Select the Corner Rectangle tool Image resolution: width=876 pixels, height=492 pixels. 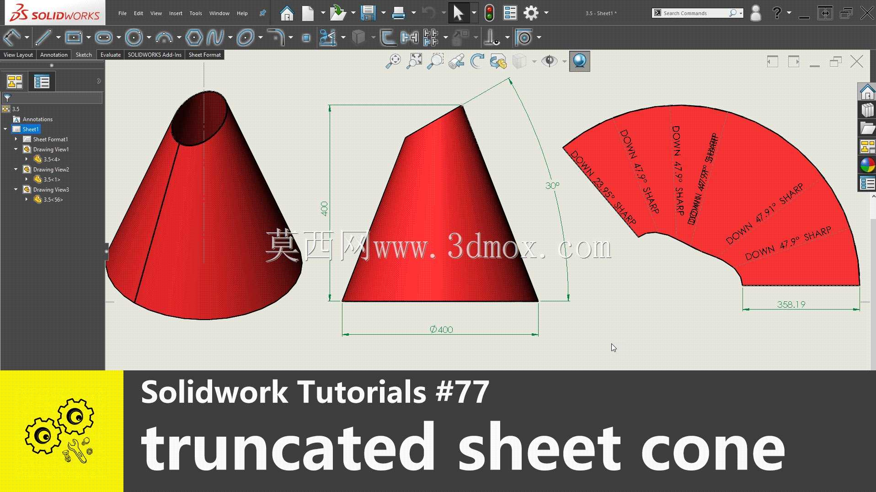73,37
